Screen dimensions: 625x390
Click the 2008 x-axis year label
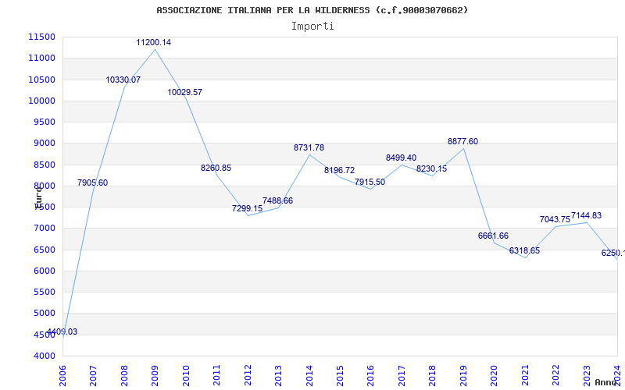(124, 376)
